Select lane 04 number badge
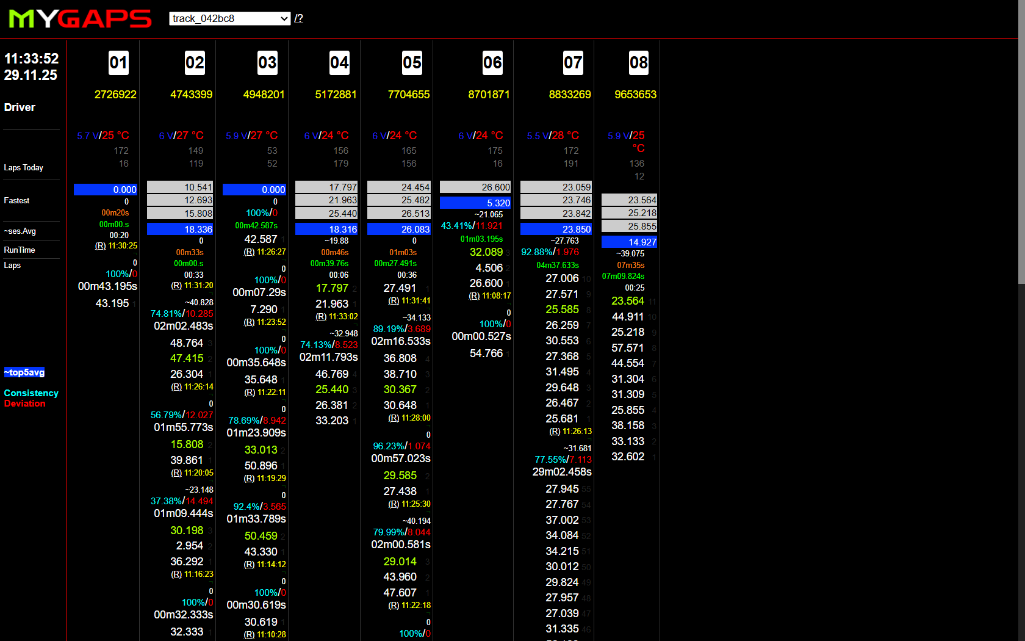The height and width of the screenshot is (641, 1025). 339,63
